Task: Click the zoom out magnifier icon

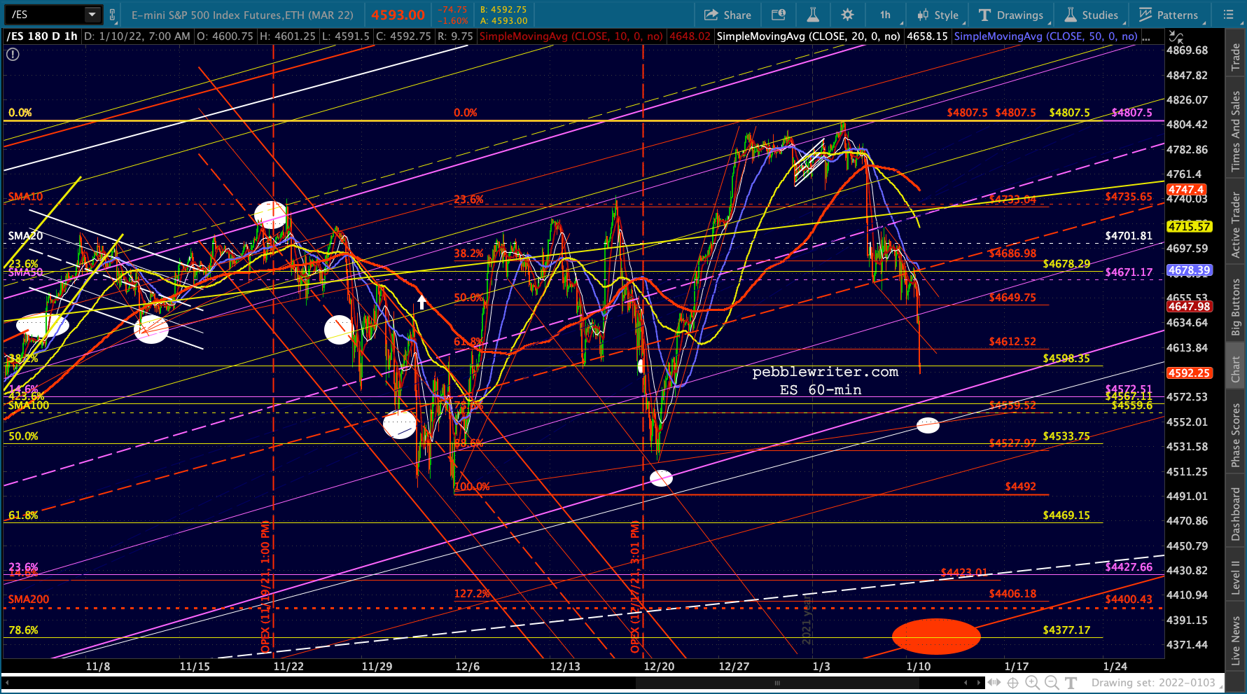Action: 1052,682
